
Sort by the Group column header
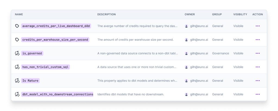pyautogui.click(x=217, y=15)
